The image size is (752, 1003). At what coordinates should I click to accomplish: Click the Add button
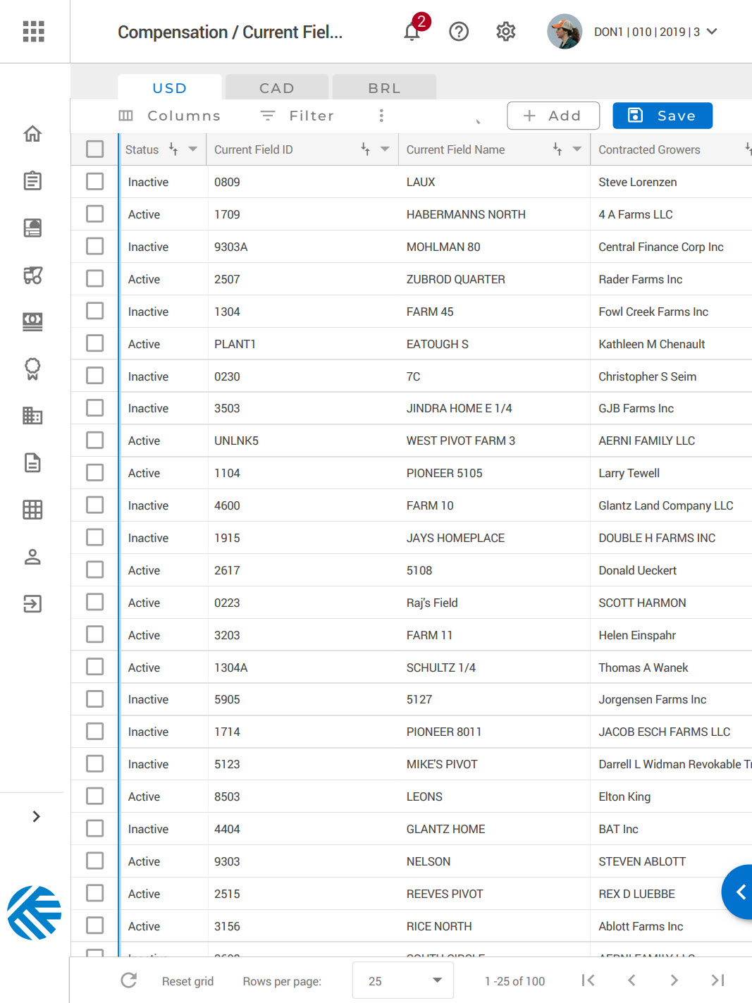pos(553,116)
